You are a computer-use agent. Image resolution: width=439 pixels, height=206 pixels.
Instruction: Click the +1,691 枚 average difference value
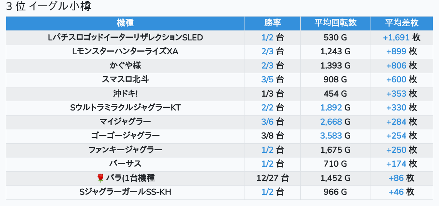[x=401, y=37]
